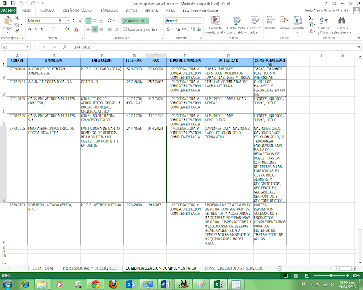Align text left
The height and width of the screenshot is (290, 363).
(x=88, y=29)
